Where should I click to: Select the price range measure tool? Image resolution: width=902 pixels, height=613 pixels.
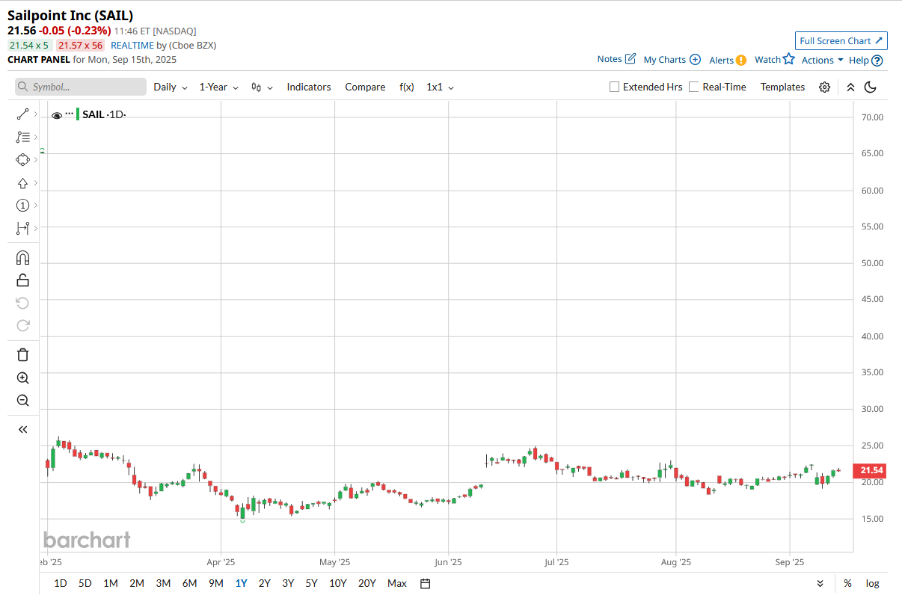point(22,228)
